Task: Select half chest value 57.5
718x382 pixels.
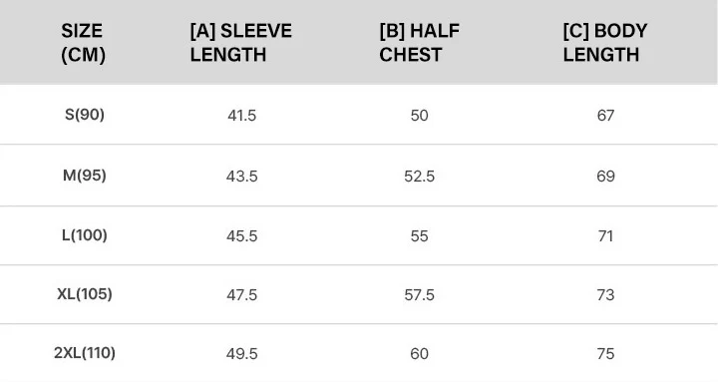Action: click(419, 295)
